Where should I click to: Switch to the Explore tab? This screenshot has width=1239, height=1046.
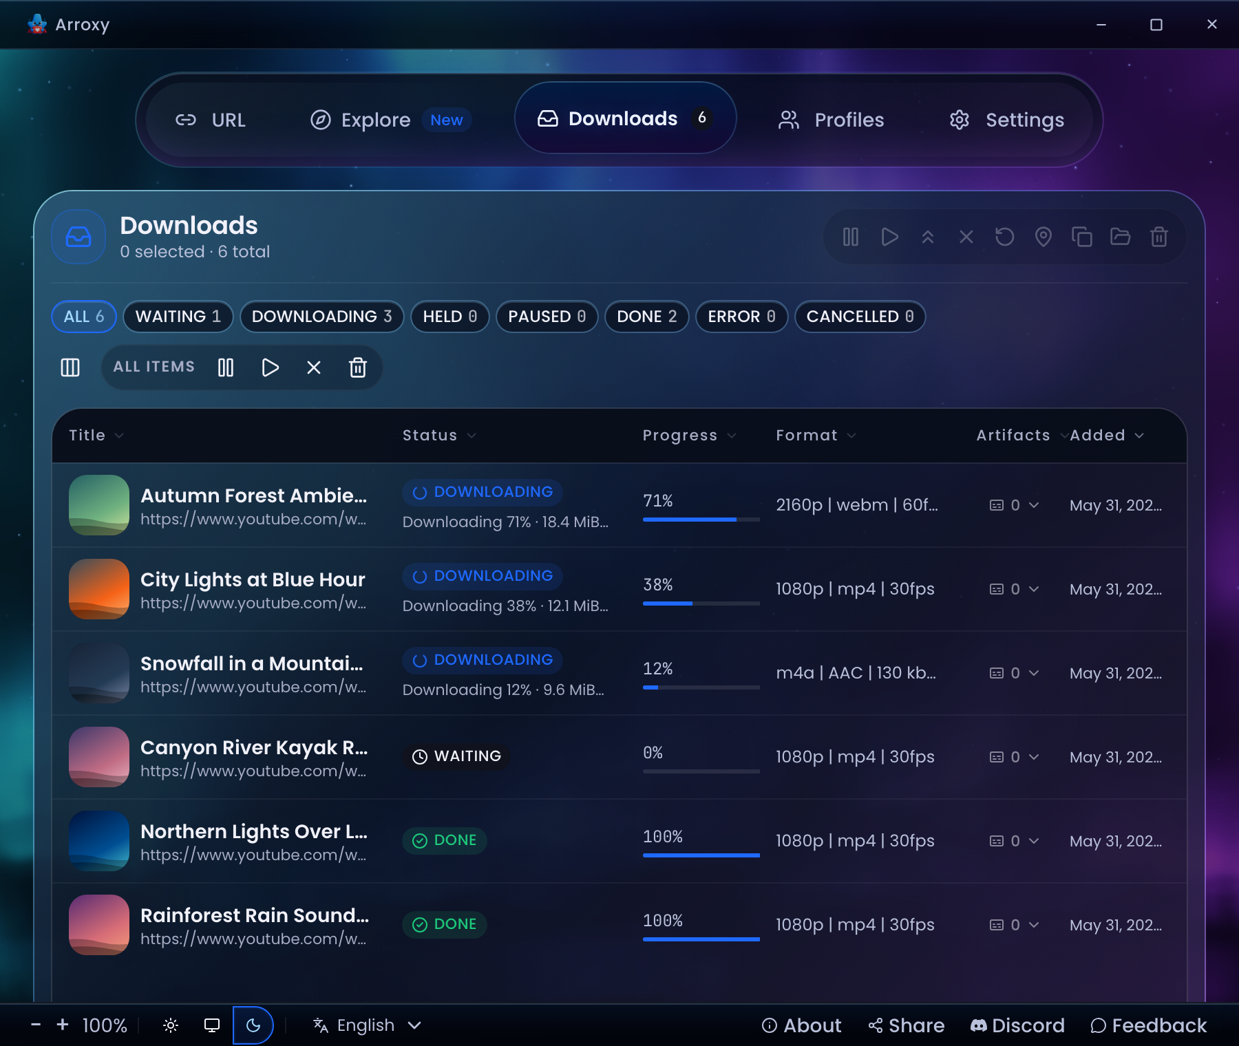(390, 120)
